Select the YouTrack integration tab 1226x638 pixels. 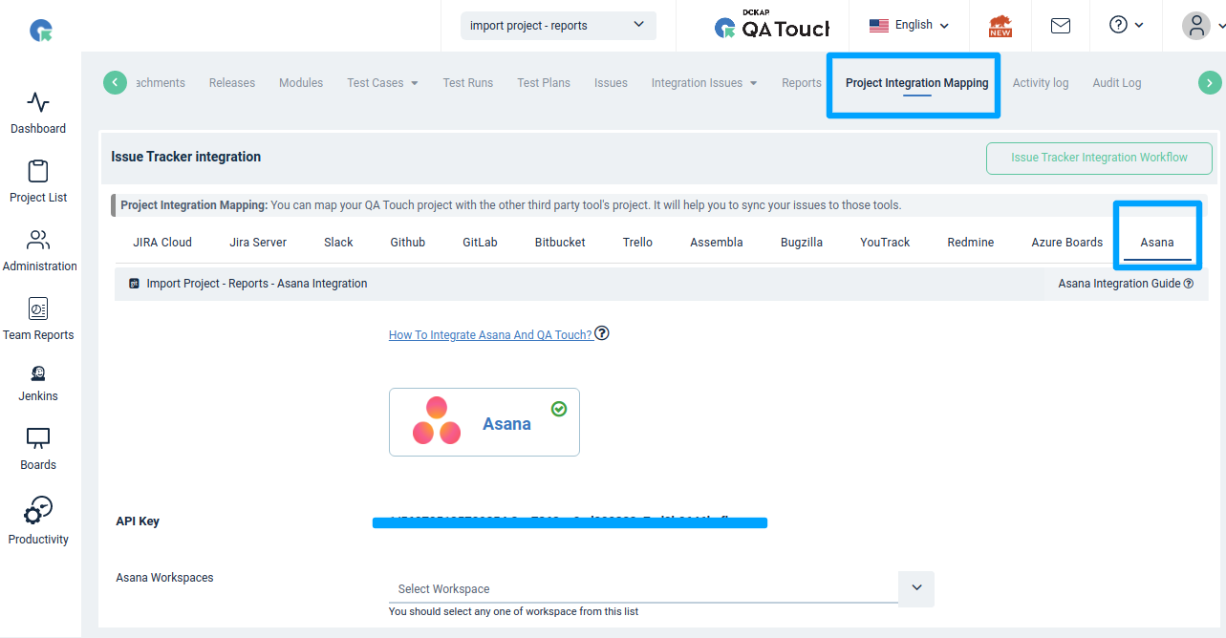[x=885, y=243]
